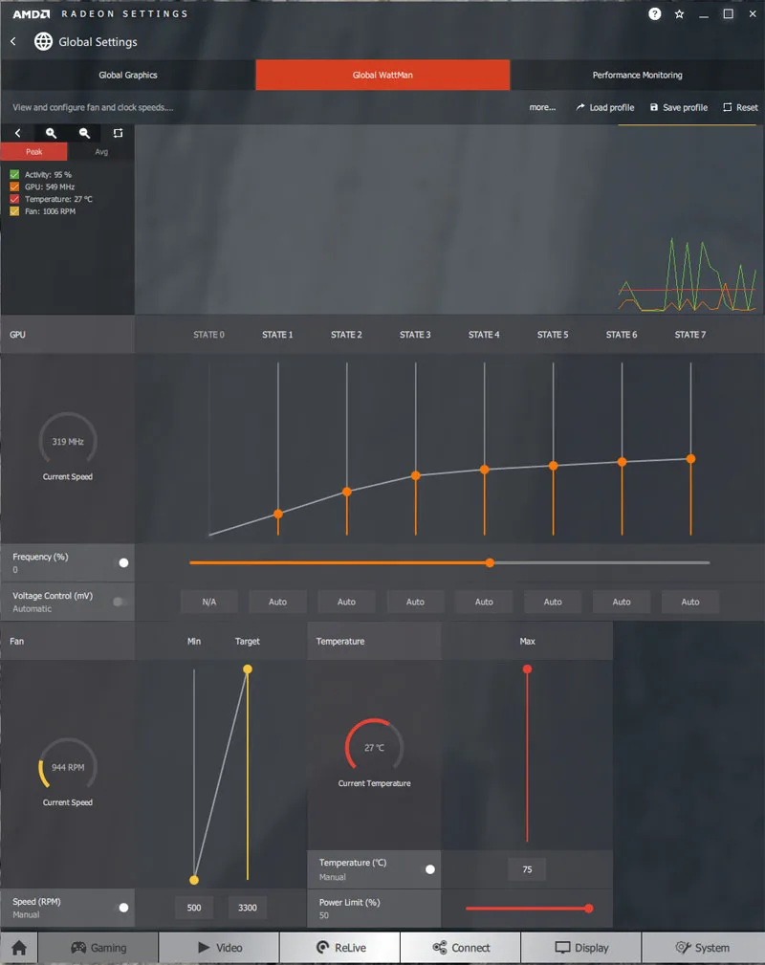Click the more... link

(x=542, y=107)
